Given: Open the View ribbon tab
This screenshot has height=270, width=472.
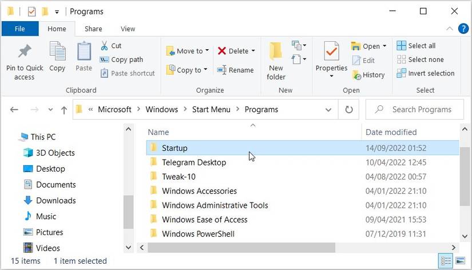Looking at the screenshot, I should [x=128, y=29].
